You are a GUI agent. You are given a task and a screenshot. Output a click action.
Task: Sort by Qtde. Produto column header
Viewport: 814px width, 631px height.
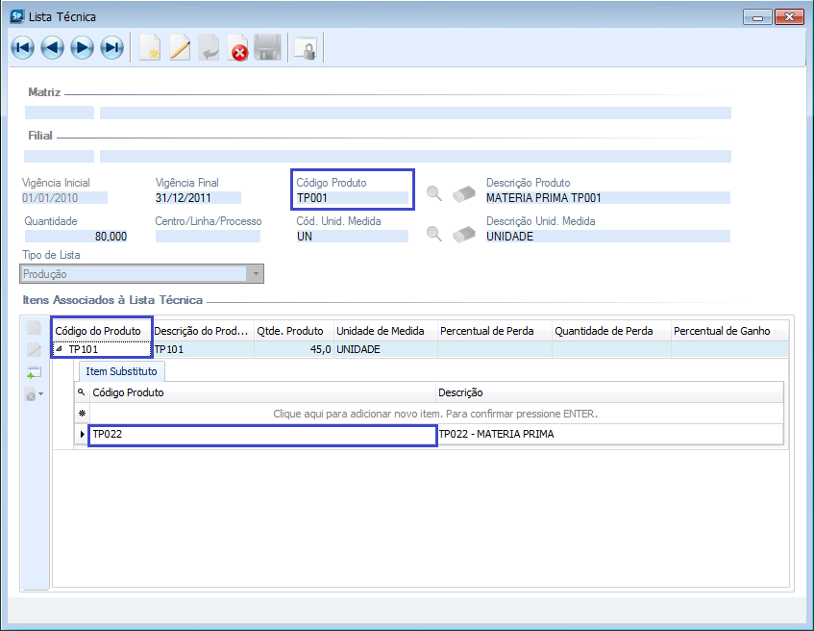(292, 331)
